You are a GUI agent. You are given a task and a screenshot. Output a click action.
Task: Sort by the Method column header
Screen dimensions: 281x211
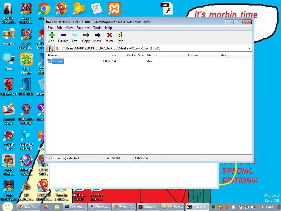point(159,55)
